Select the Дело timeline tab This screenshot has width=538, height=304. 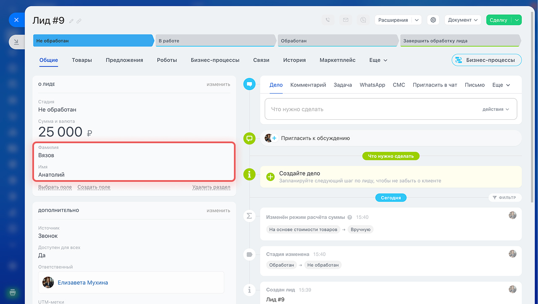point(276,85)
